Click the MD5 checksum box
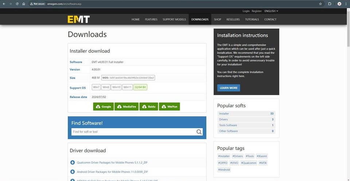The height and width of the screenshot is (181, 350). [x=128, y=78]
